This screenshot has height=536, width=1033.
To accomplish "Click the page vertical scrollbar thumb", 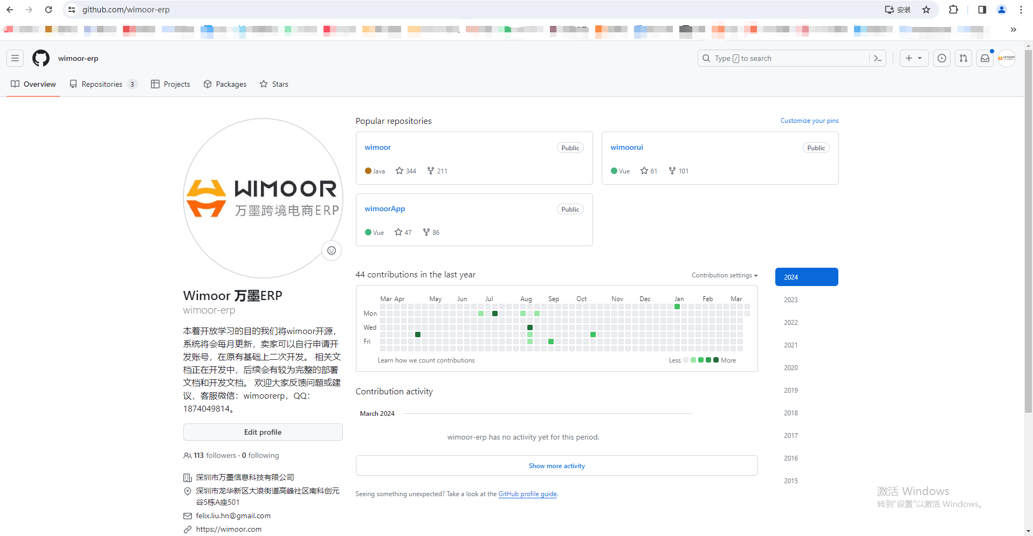I will 1028,232.
